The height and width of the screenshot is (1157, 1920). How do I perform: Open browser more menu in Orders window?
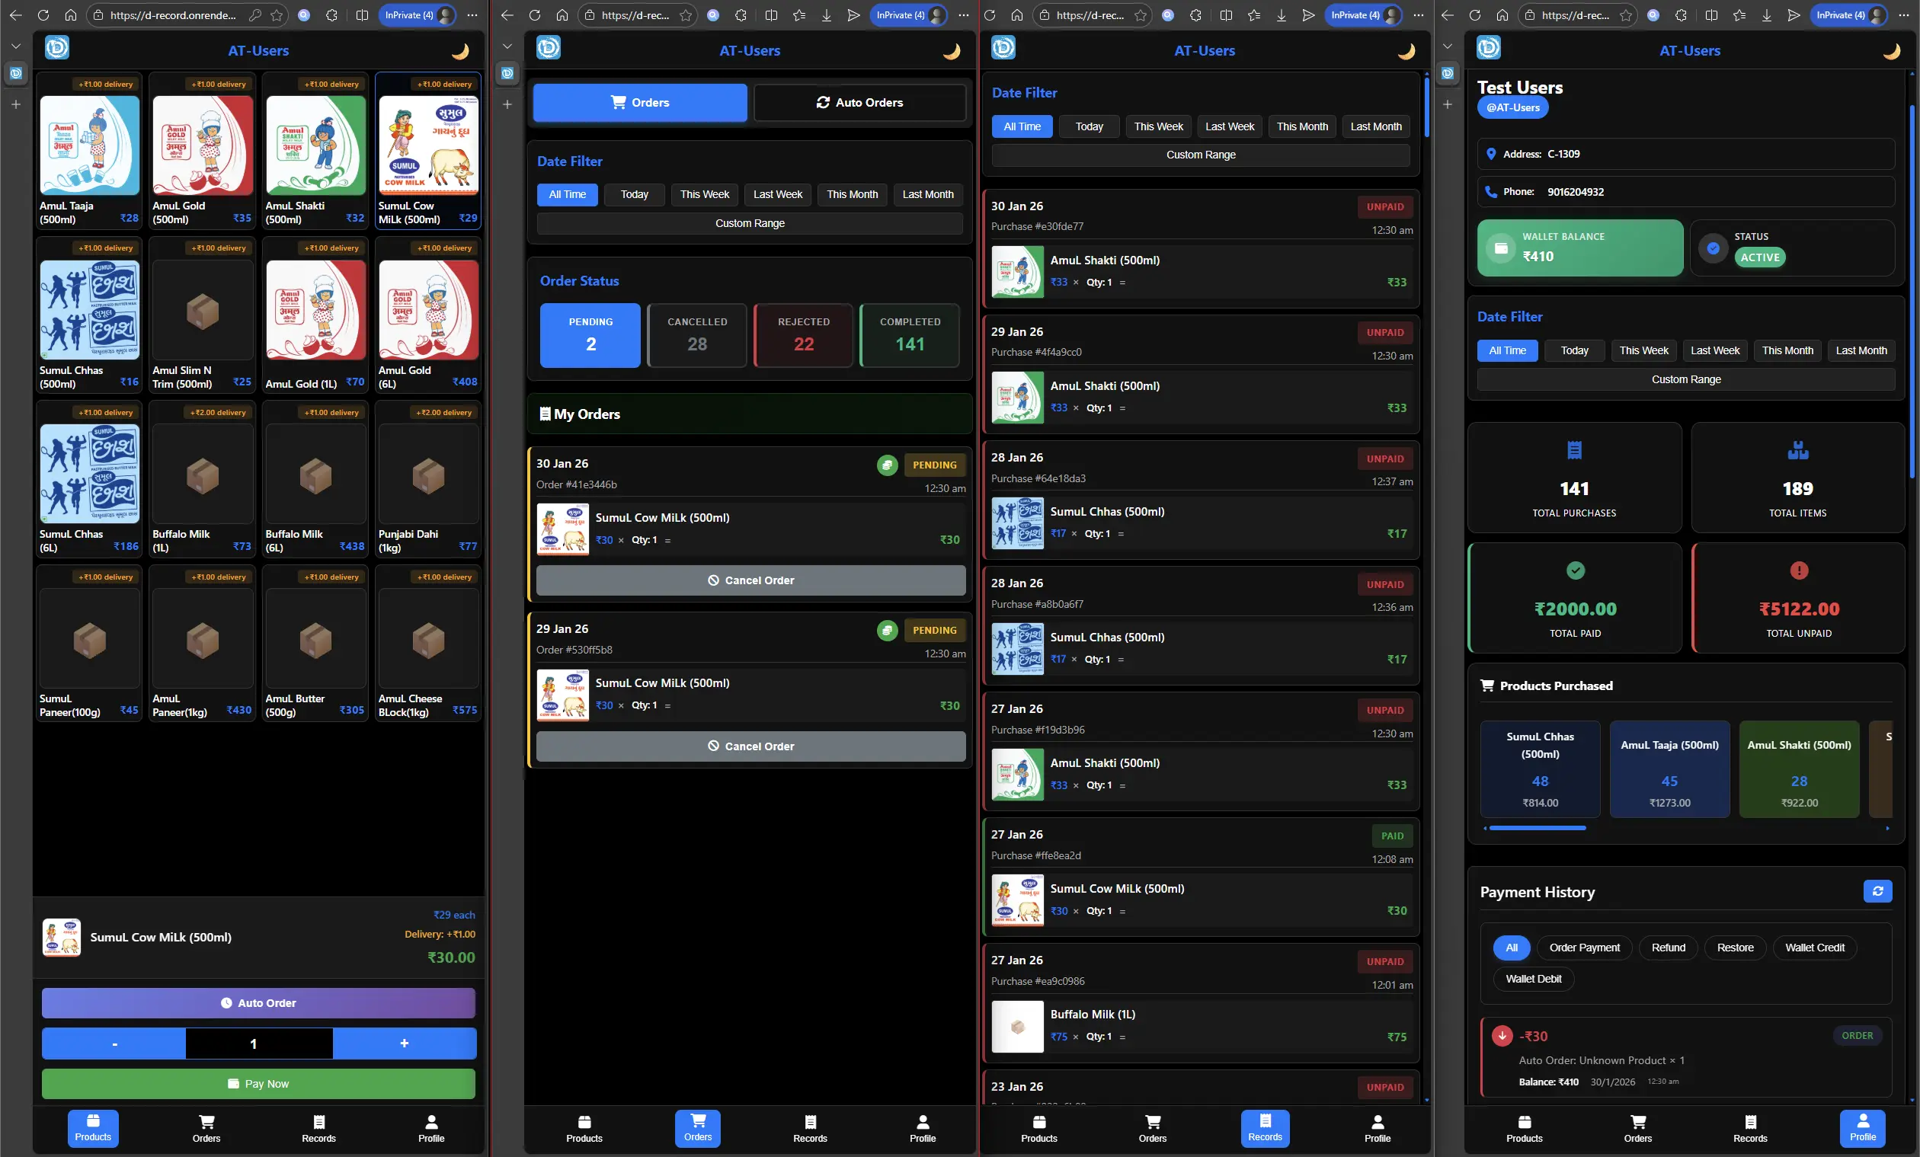(963, 15)
